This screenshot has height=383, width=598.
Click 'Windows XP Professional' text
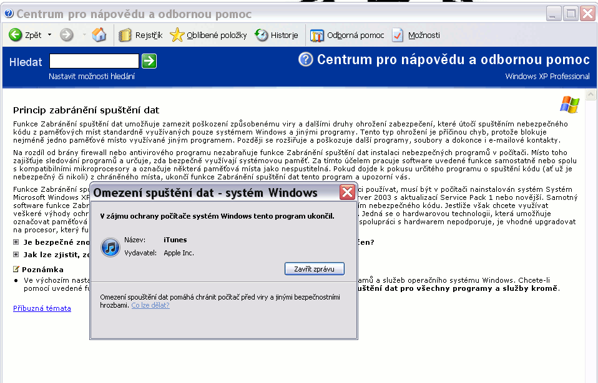click(547, 77)
